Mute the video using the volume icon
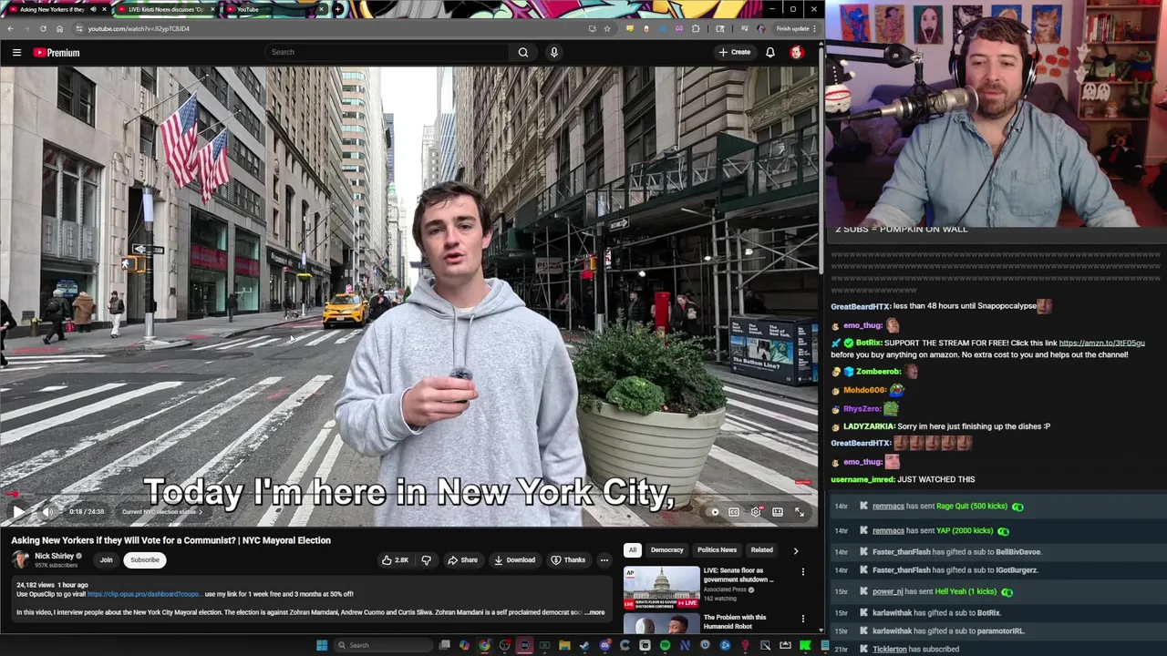 pos(47,512)
